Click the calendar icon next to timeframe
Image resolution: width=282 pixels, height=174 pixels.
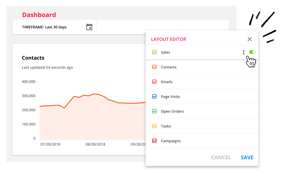(89, 27)
